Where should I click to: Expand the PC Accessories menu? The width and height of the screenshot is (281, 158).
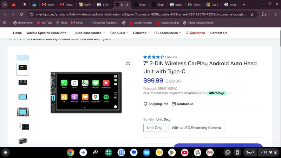168,33
